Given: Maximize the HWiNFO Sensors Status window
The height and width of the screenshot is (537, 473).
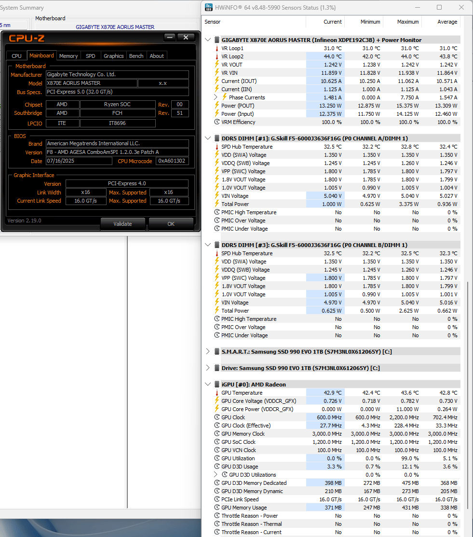Looking at the screenshot, I should pyautogui.click(x=439, y=7).
